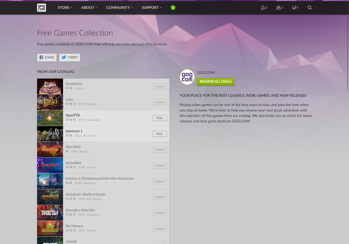Click the Shooter genre for Bio Menace
Viewport: 349px width, 244px height.
tap(92, 231)
